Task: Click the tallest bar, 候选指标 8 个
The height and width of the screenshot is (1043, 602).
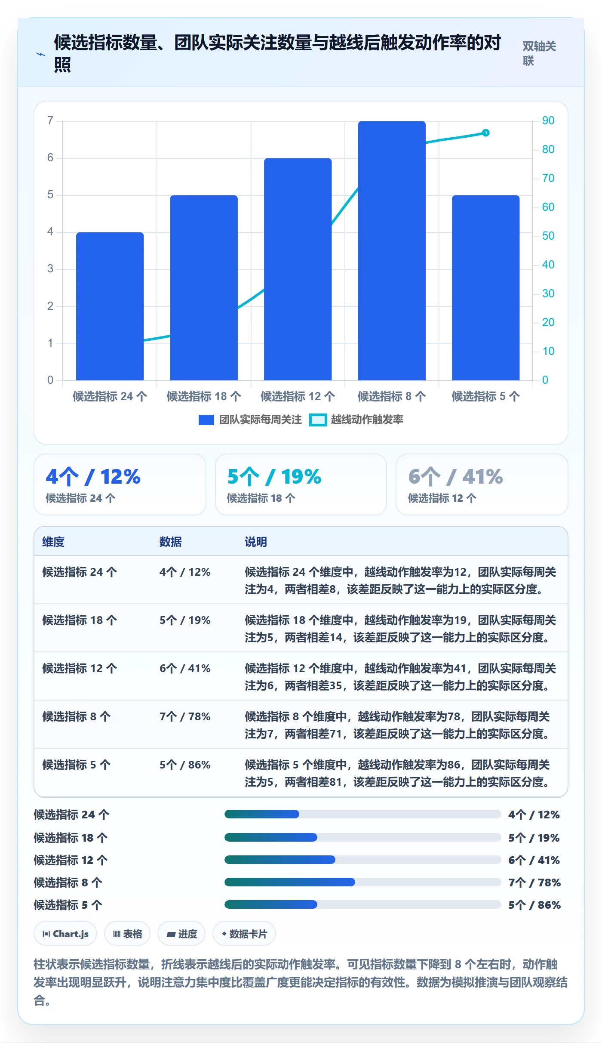Action: click(392, 251)
